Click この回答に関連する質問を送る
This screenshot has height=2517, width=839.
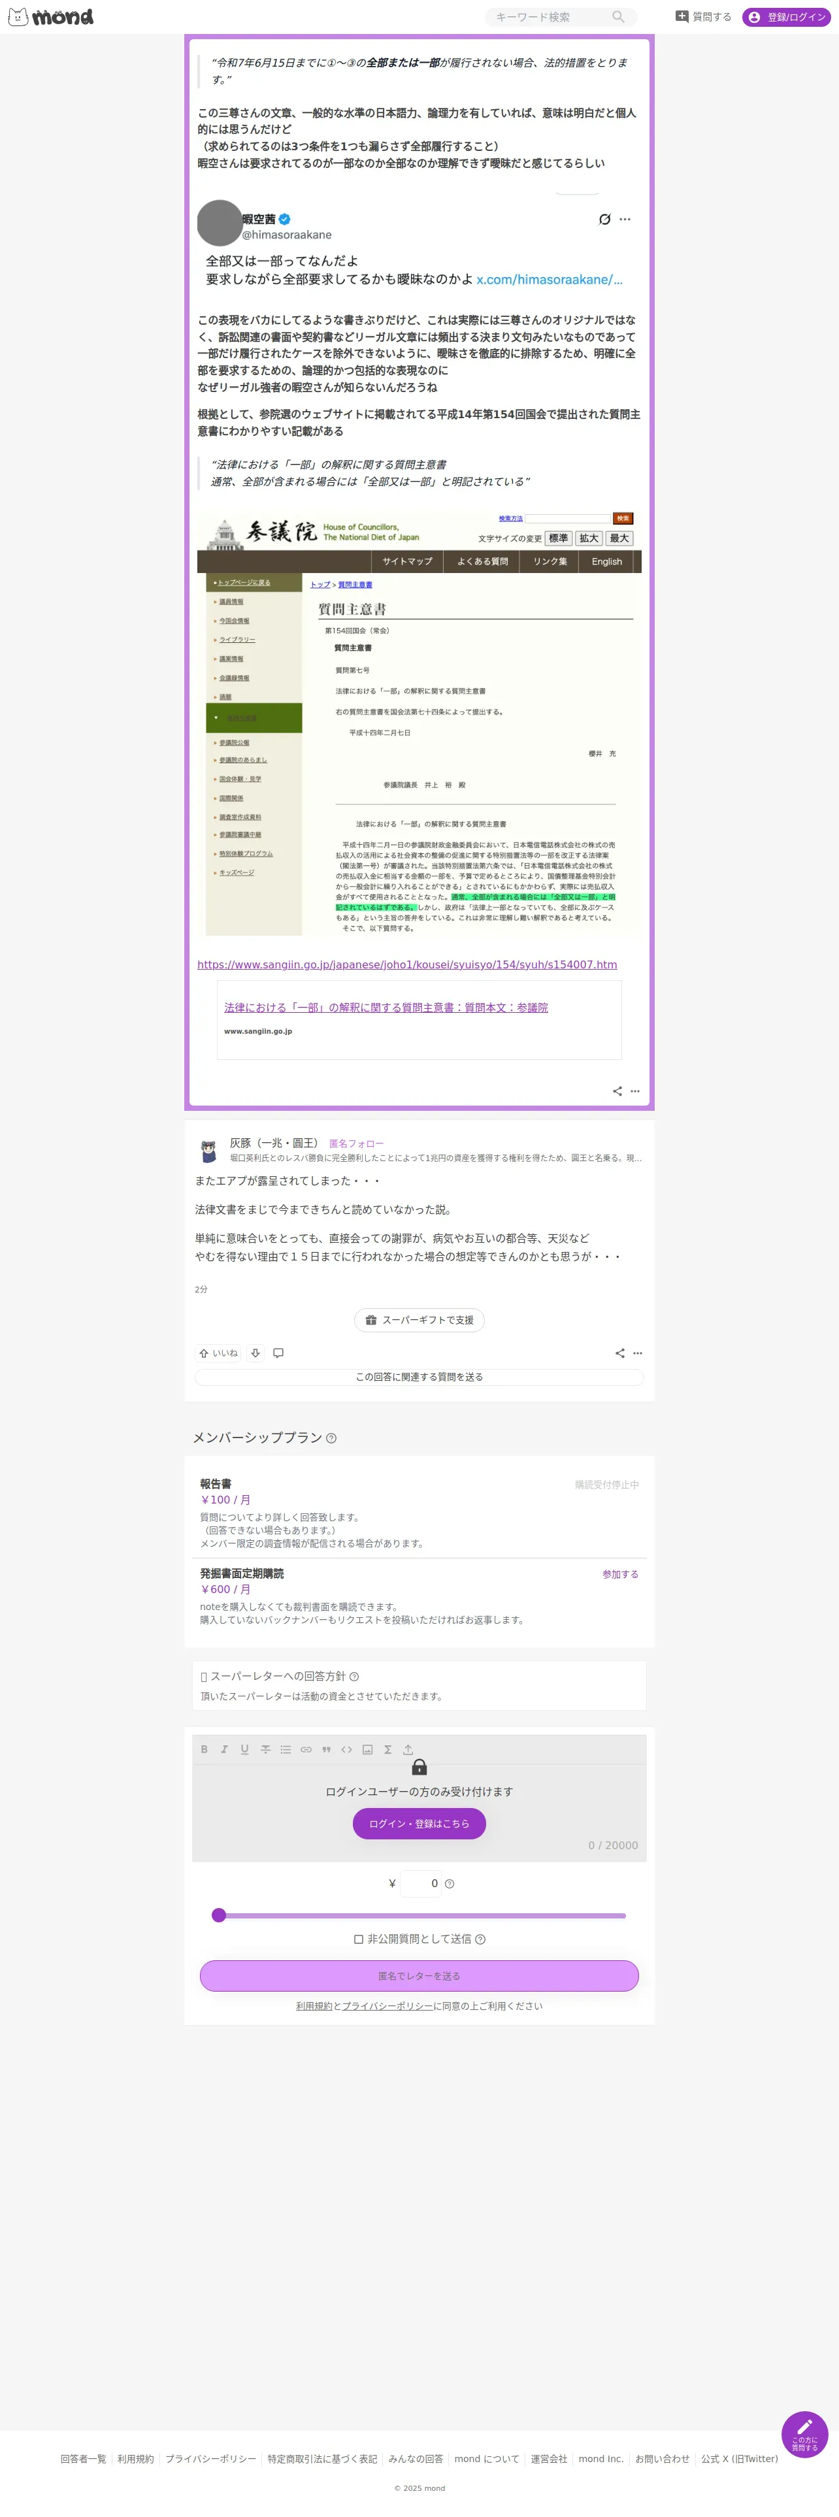click(x=419, y=1377)
